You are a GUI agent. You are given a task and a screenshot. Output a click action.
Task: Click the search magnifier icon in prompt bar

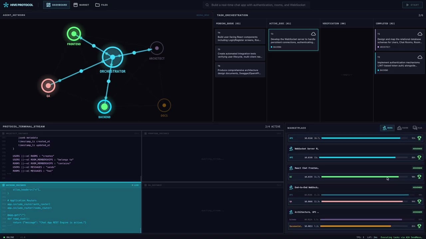[207, 5]
